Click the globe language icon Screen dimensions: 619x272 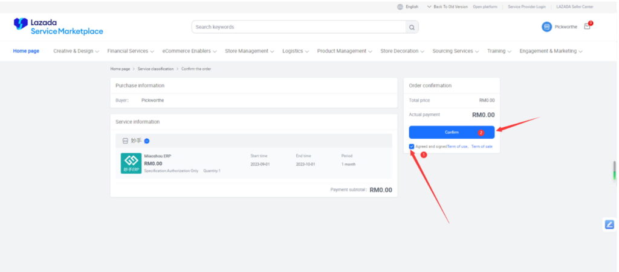click(x=400, y=7)
